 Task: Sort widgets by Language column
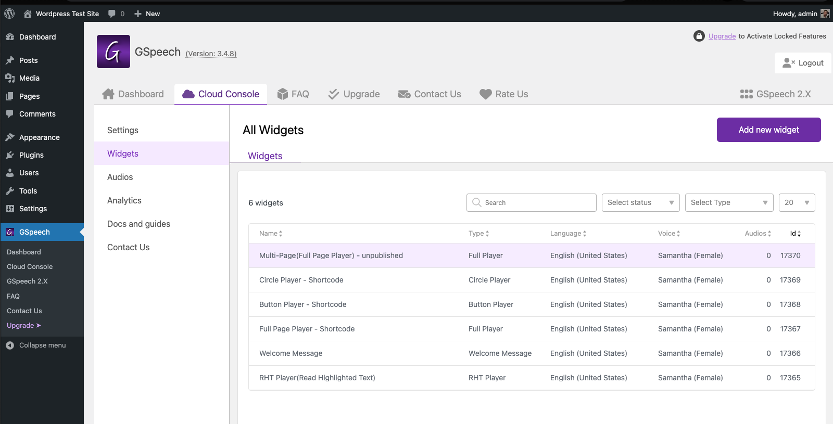tap(569, 234)
